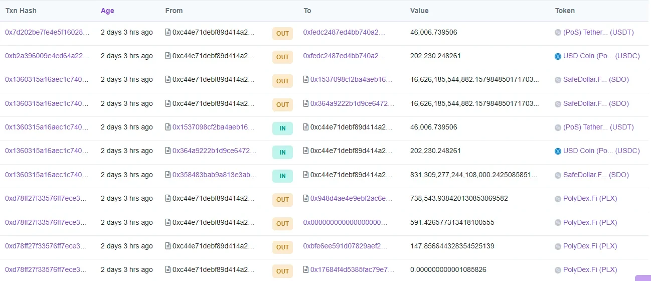Viewport: 651px width, 281px height.
Task: Open USD Coin (USDC) token in the IN row
Action: pos(601,151)
